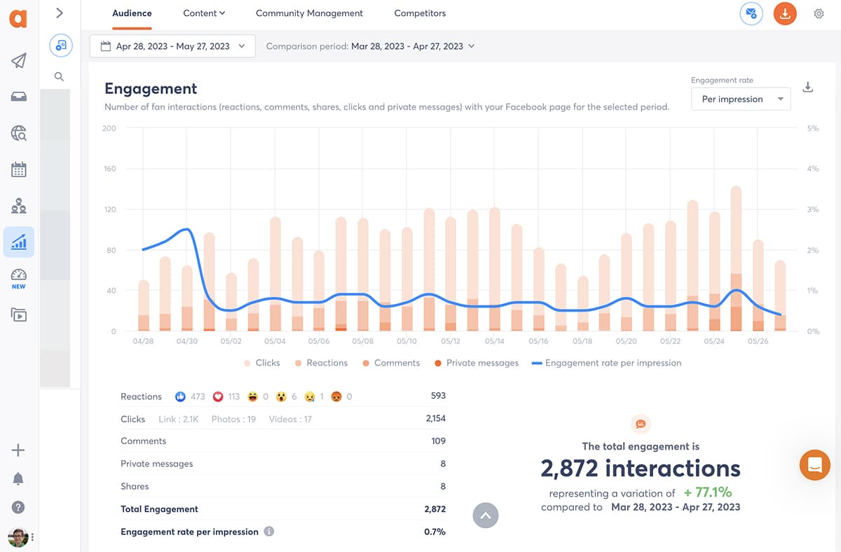Click the scroll-to-top circular arrow button

point(486,515)
